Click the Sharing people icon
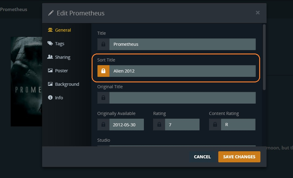Image resolution: width=293 pixels, height=178 pixels. click(50, 57)
